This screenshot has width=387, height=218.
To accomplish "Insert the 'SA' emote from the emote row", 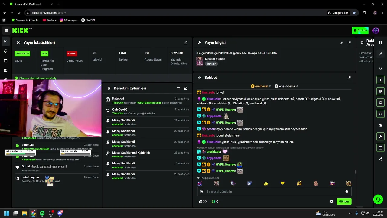I will pyautogui.click(x=349, y=183).
